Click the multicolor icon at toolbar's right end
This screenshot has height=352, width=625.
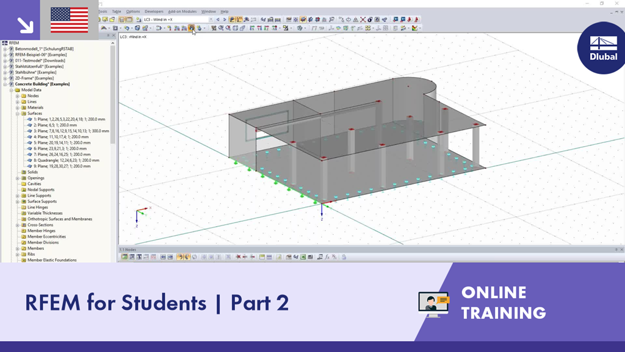pyautogui.click(x=414, y=28)
